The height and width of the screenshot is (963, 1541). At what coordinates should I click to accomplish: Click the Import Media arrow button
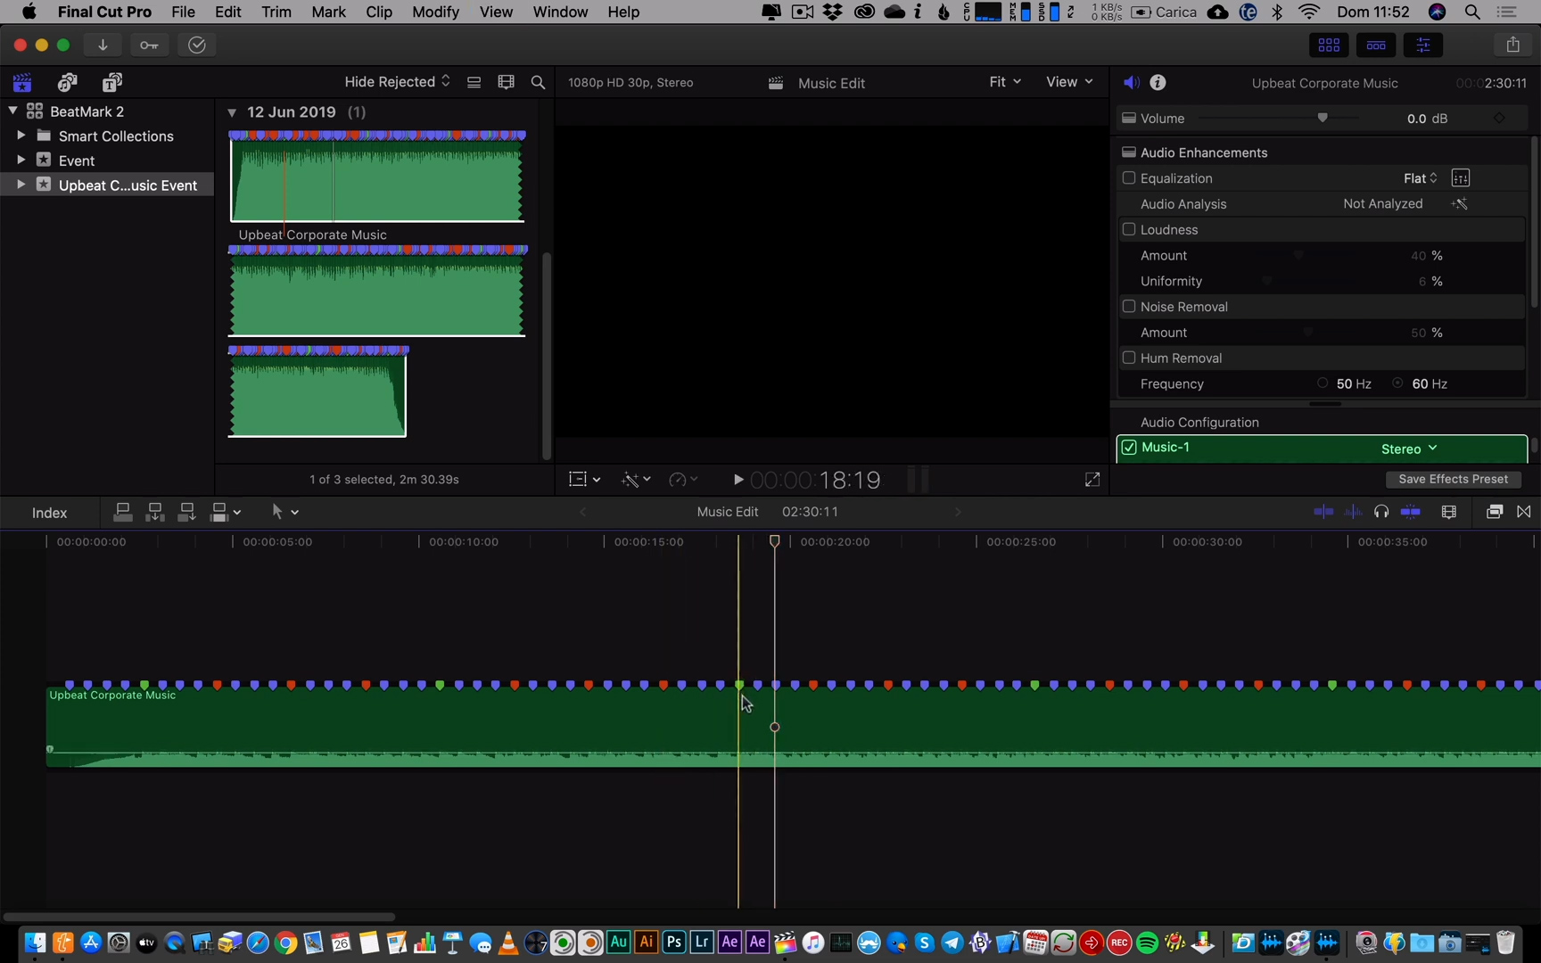[x=103, y=45]
